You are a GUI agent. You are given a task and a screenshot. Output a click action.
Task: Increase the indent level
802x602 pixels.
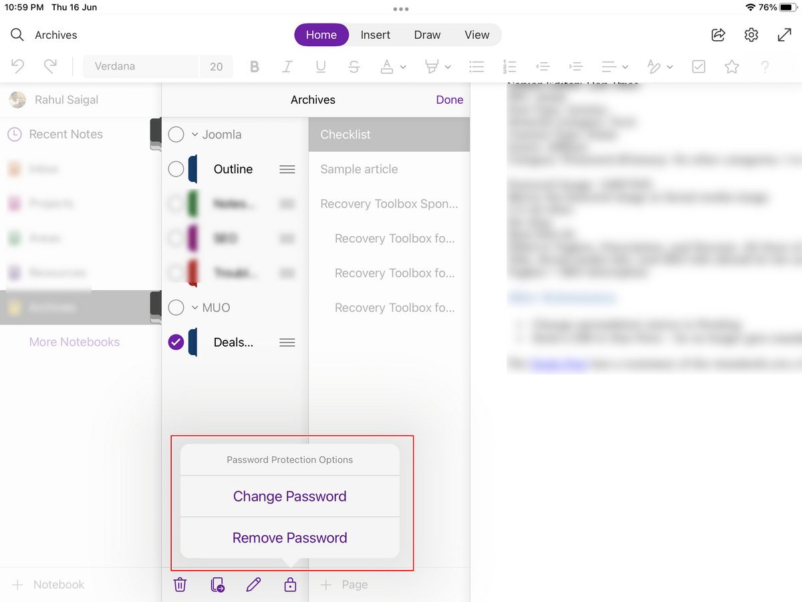[575, 66]
